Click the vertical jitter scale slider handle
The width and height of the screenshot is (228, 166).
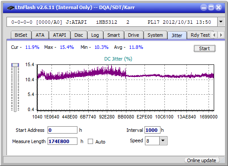(x=15, y=65)
